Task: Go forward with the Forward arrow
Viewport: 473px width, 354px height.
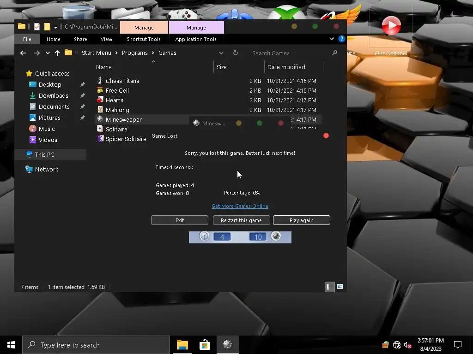Action: point(37,53)
